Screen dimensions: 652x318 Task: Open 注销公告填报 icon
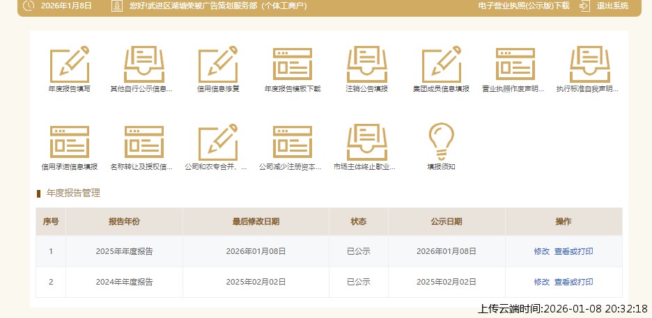tap(366, 65)
